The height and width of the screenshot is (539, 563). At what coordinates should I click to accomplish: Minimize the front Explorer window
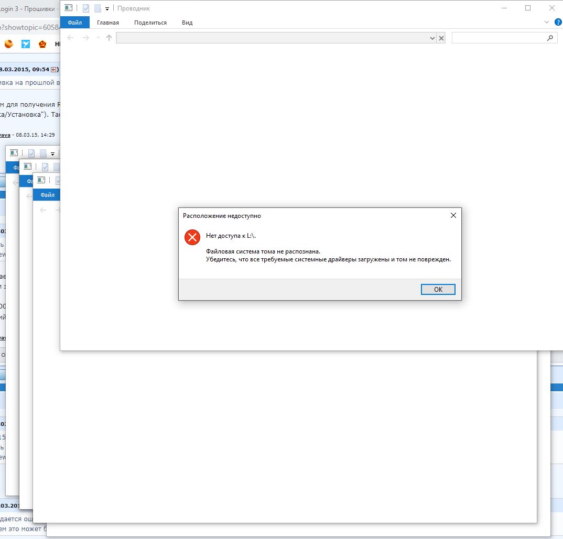504,8
